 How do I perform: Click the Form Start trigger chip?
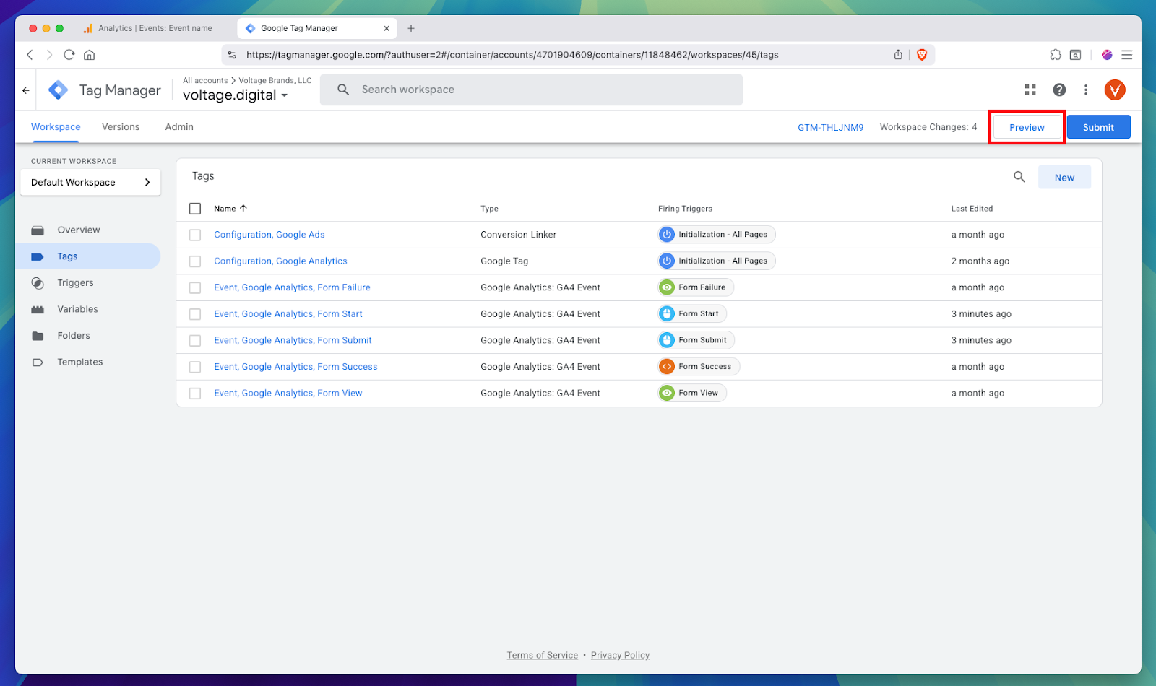692,314
